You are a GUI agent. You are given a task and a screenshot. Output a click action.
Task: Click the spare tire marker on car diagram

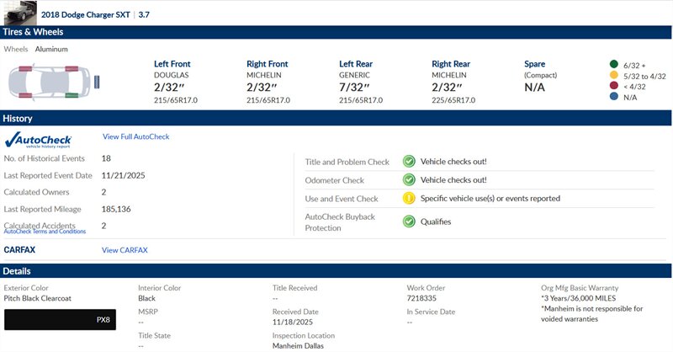pos(97,82)
